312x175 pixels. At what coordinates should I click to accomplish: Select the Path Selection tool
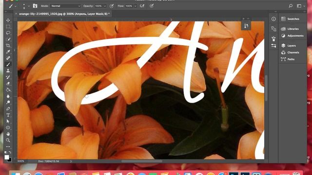(8, 121)
